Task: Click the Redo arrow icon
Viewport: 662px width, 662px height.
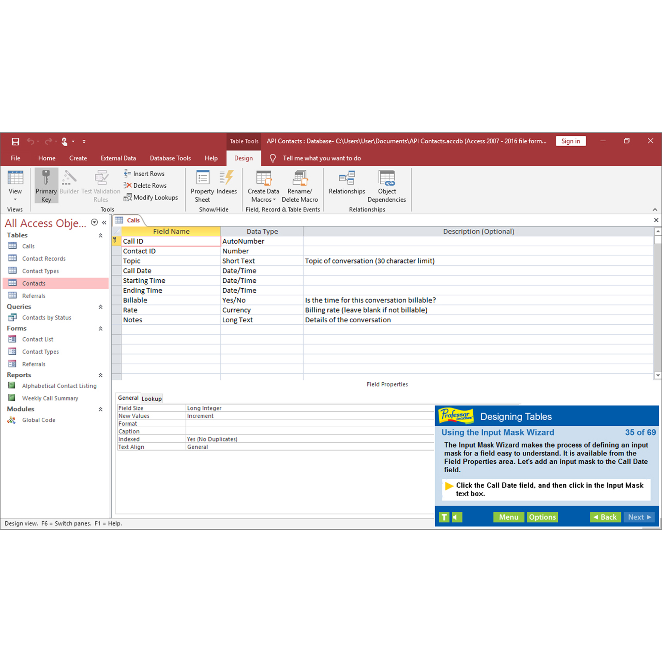Action: (49, 141)
